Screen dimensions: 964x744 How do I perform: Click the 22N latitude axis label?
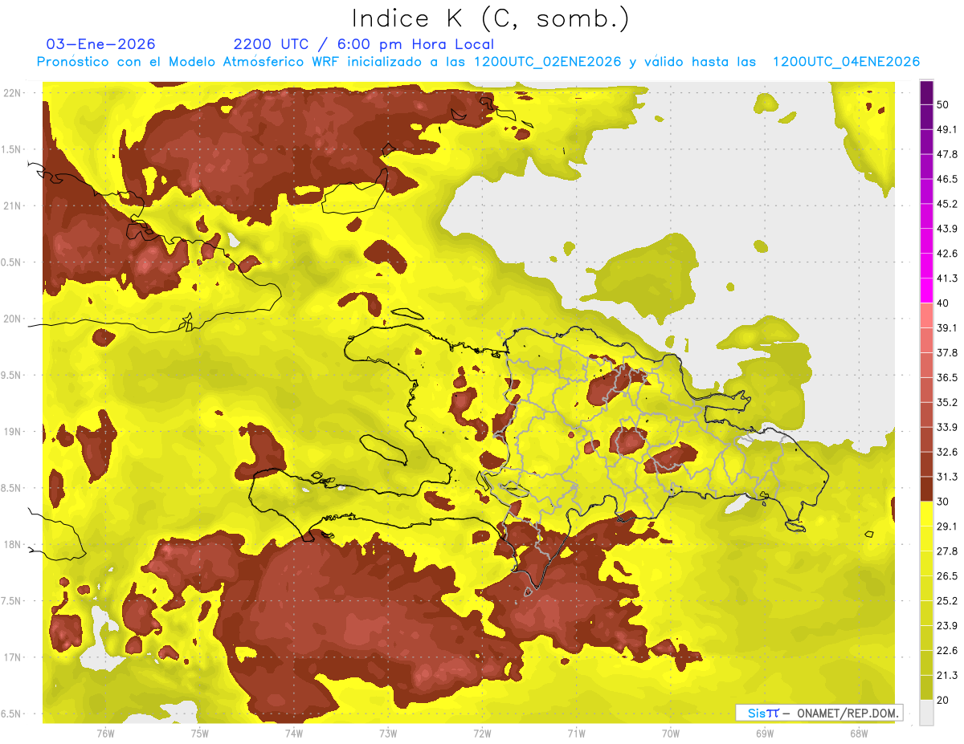click(x=12, y=93)
